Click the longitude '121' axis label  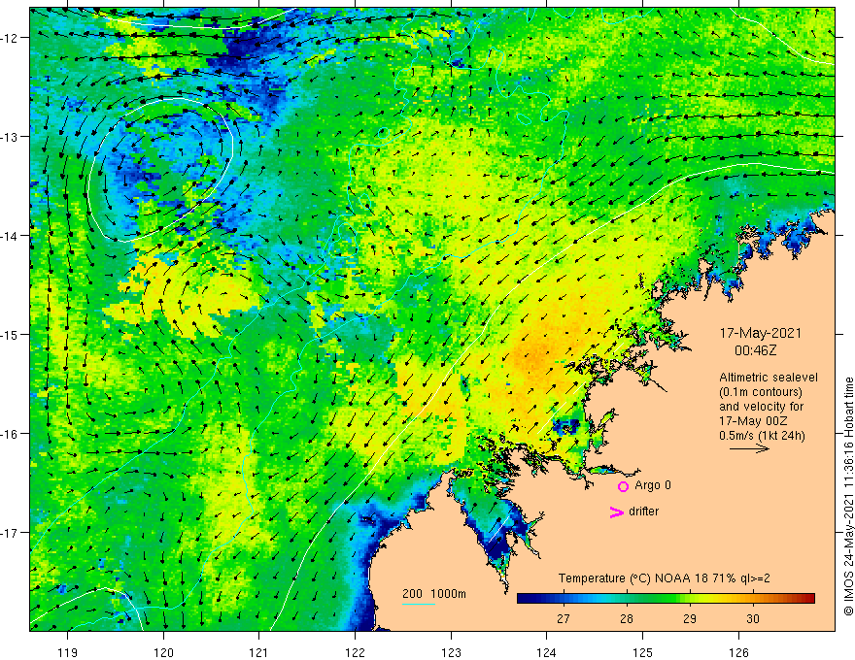(259, 652)
